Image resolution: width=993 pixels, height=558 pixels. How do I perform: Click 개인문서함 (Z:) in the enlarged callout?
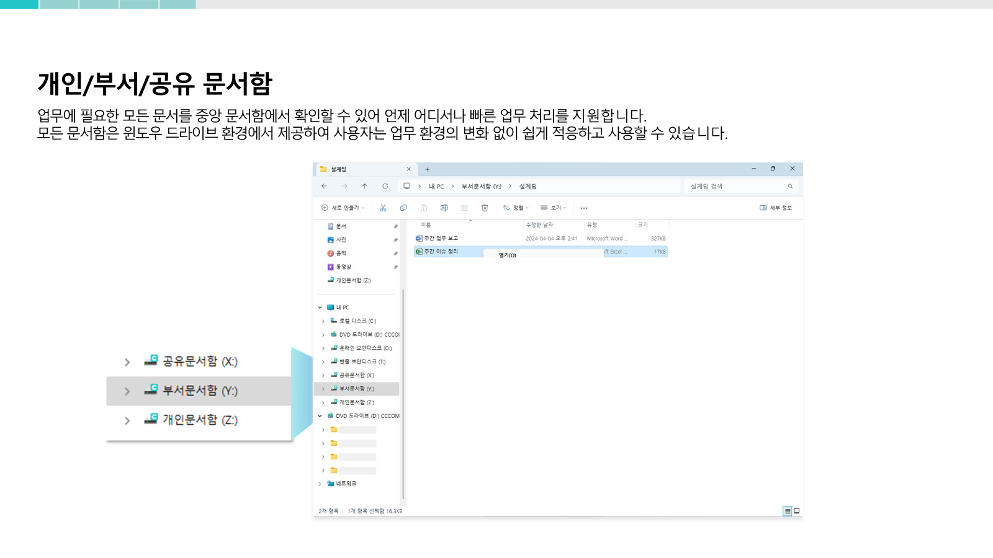click(200, 420)
